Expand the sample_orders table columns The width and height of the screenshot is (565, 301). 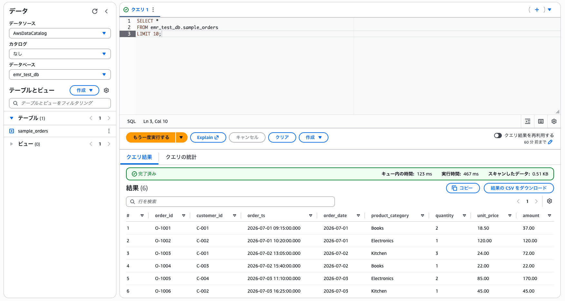[12, 131]
